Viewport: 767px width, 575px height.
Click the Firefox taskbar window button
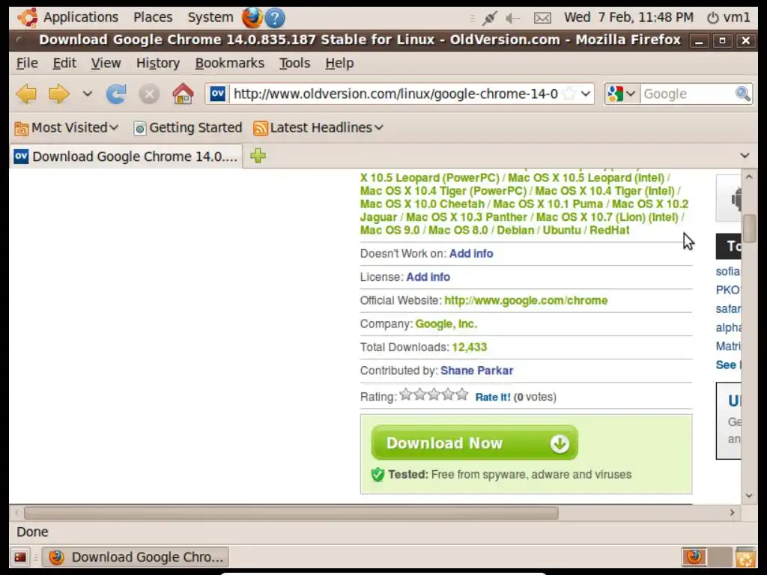pyautogui.click(x=136, y=557)
